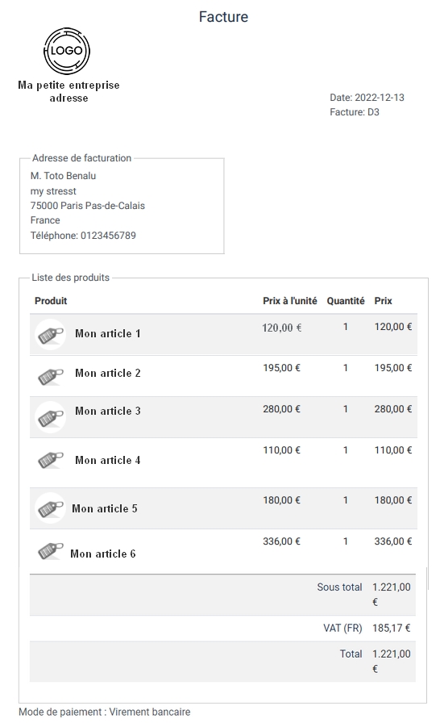Click the company LOGO image
The image size is (440, 723).
67,51
